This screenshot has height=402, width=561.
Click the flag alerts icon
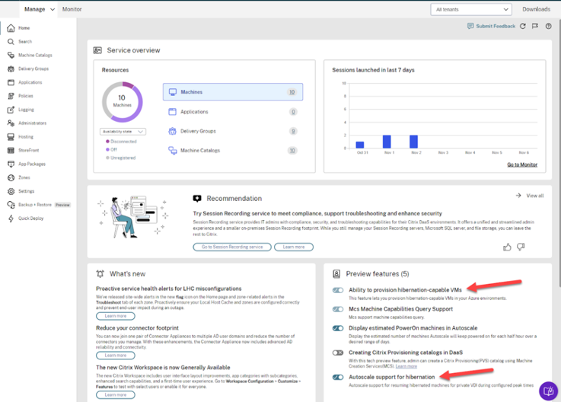[535, 26]
